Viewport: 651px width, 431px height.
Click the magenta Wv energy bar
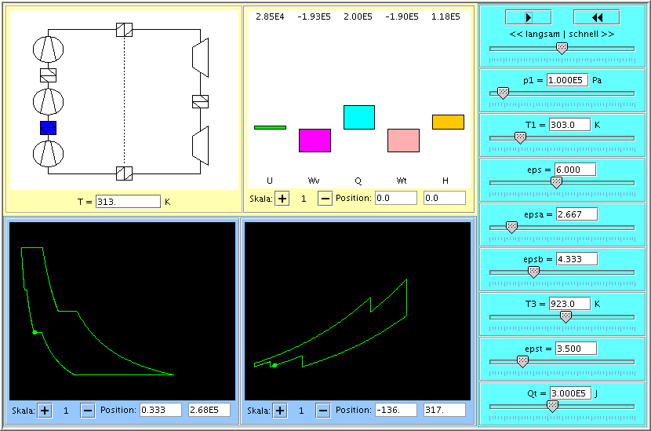pos(315,141)
